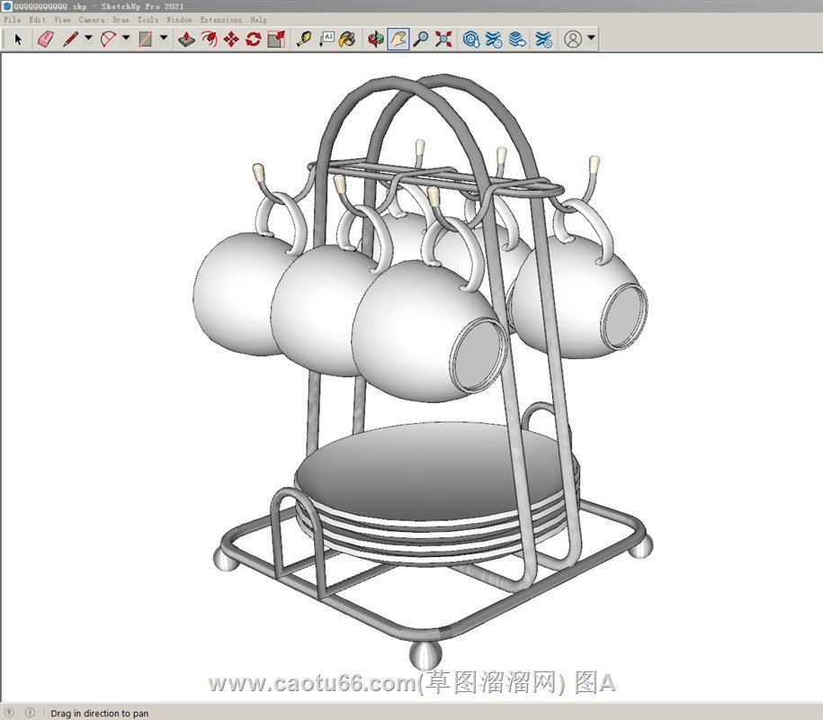823x720 pixels.
Task: Expand the Rectangle shape dropdown arrow
Action: pos(163,39)
